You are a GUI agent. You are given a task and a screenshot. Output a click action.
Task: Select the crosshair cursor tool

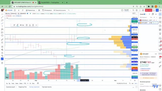click(x=2, y=14)
